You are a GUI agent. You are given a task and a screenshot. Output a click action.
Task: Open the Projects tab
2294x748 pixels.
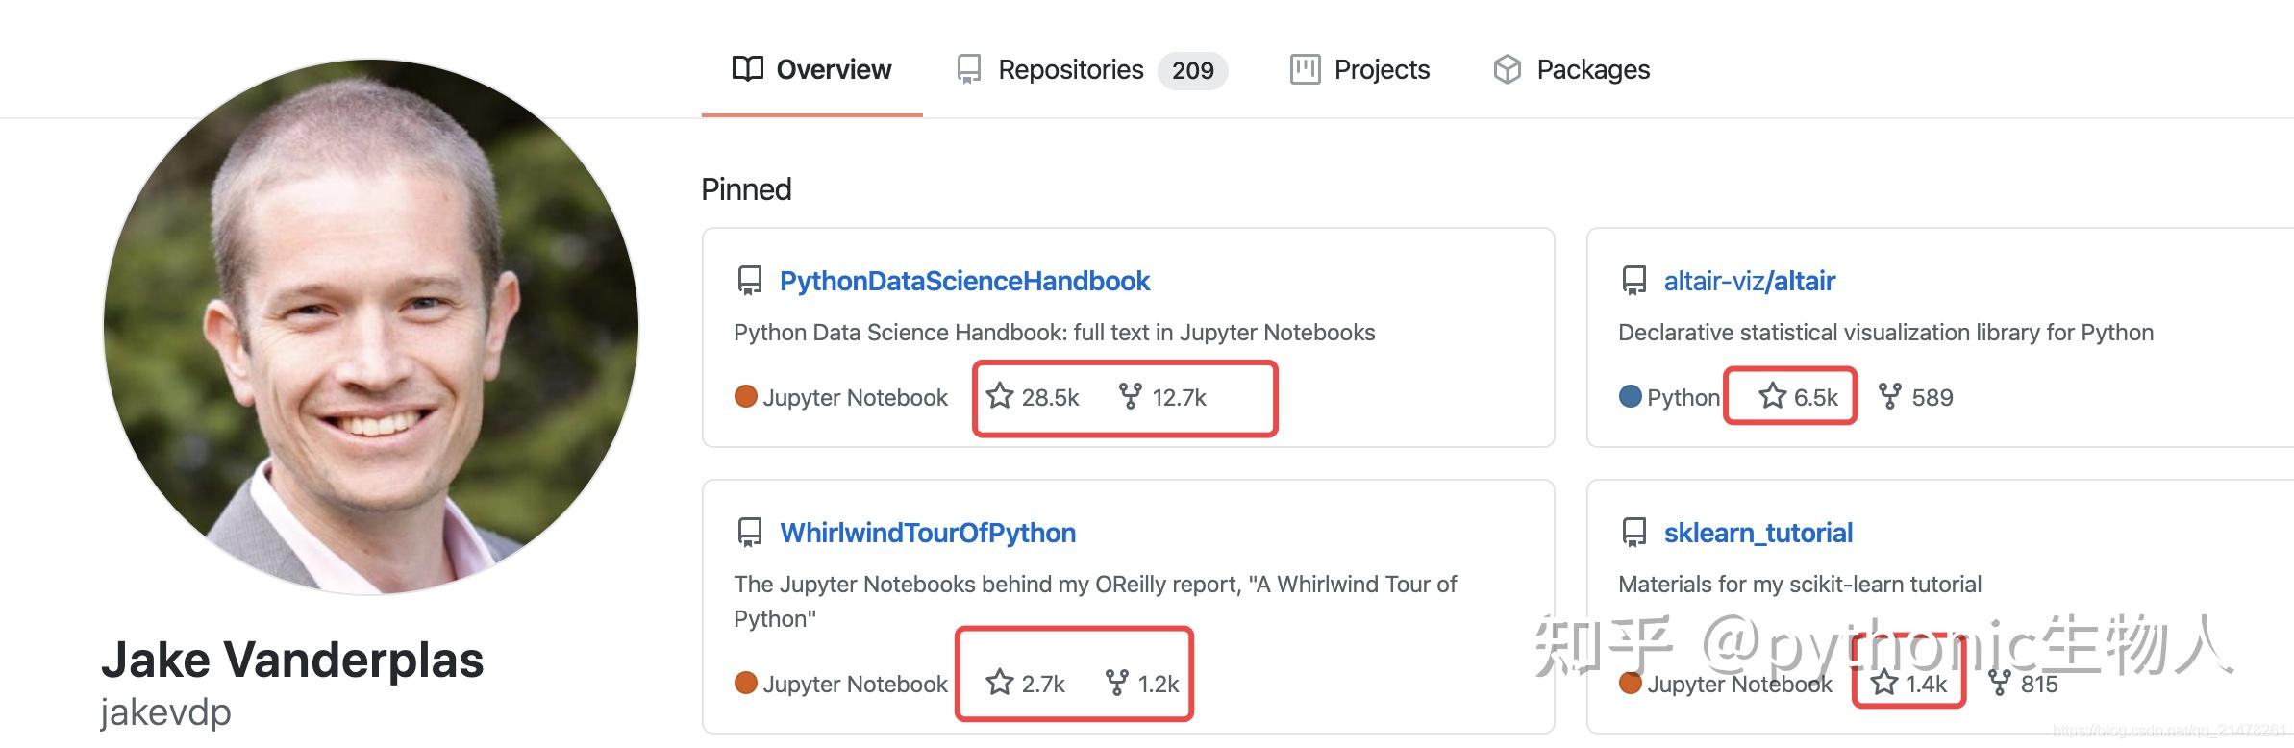[x=1359, y=69]
